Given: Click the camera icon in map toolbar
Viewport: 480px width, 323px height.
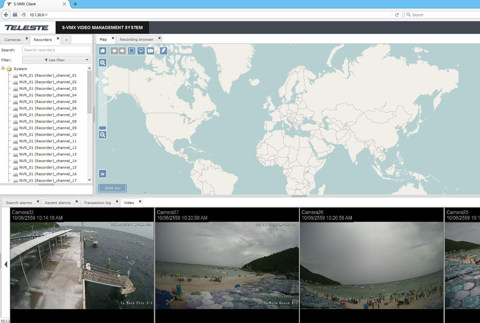Looking at the screenshot, I should 150,51.
